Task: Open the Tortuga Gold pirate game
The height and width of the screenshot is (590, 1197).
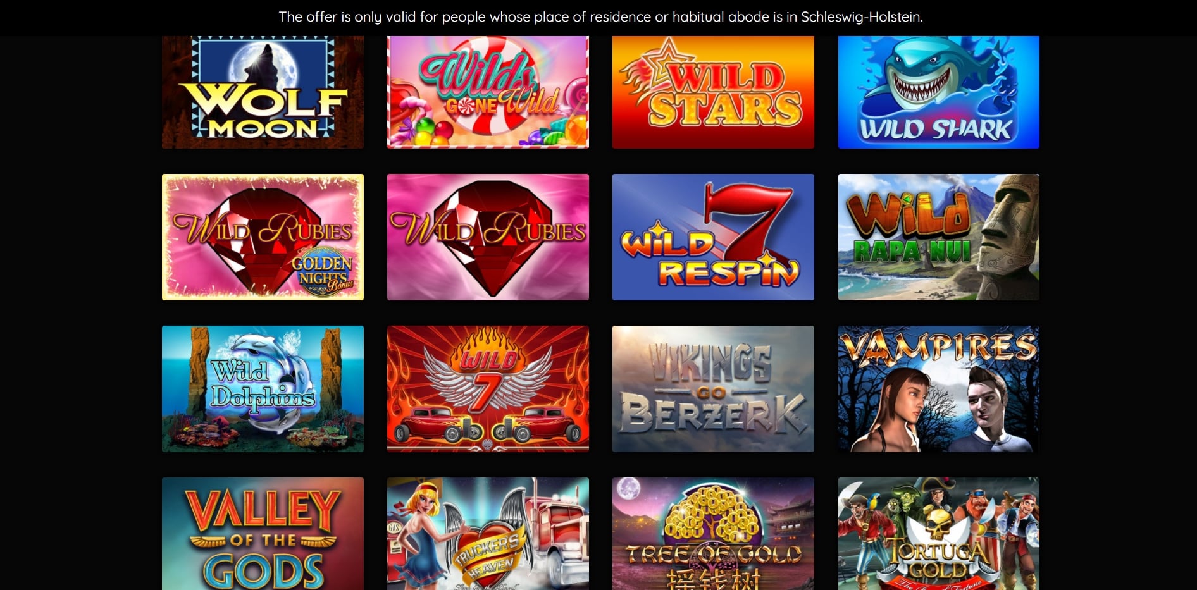Action: click(x=938, y=534)
